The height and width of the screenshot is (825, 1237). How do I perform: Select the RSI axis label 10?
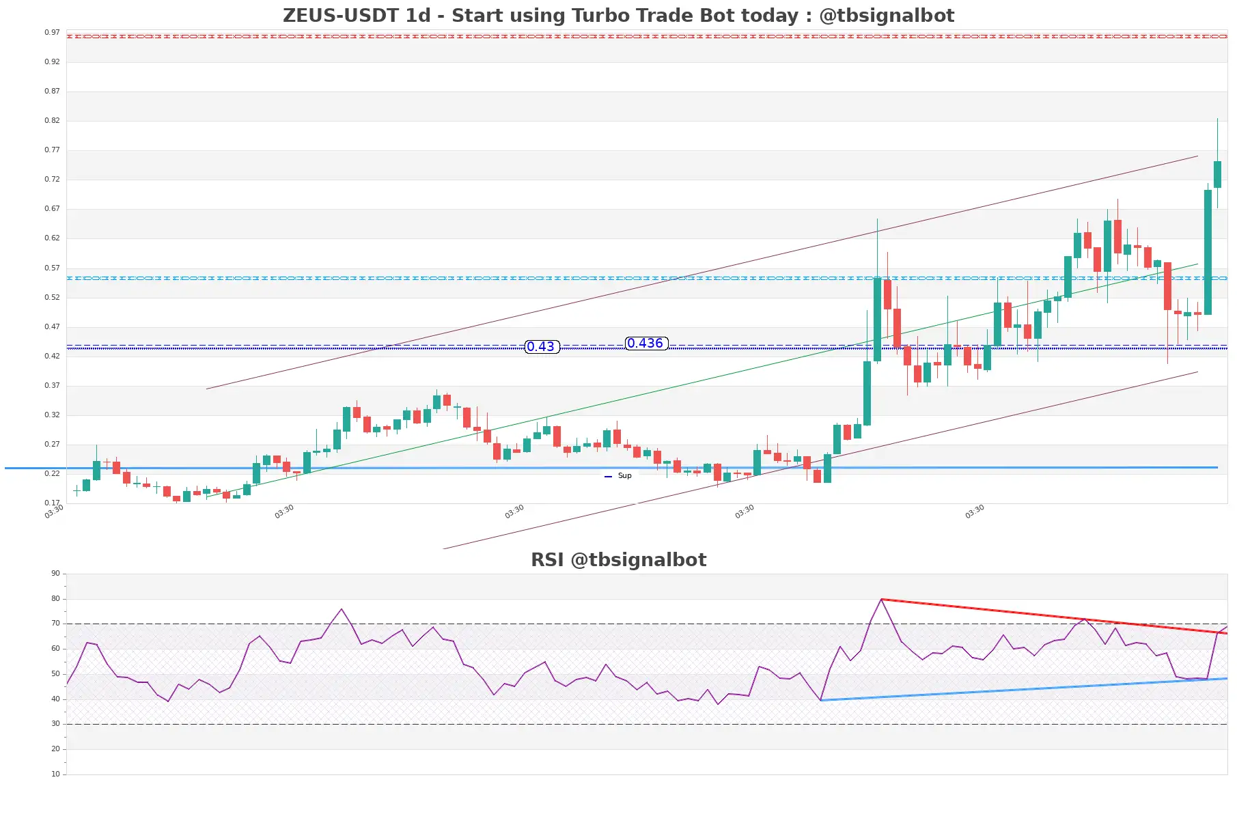(55, 774)
